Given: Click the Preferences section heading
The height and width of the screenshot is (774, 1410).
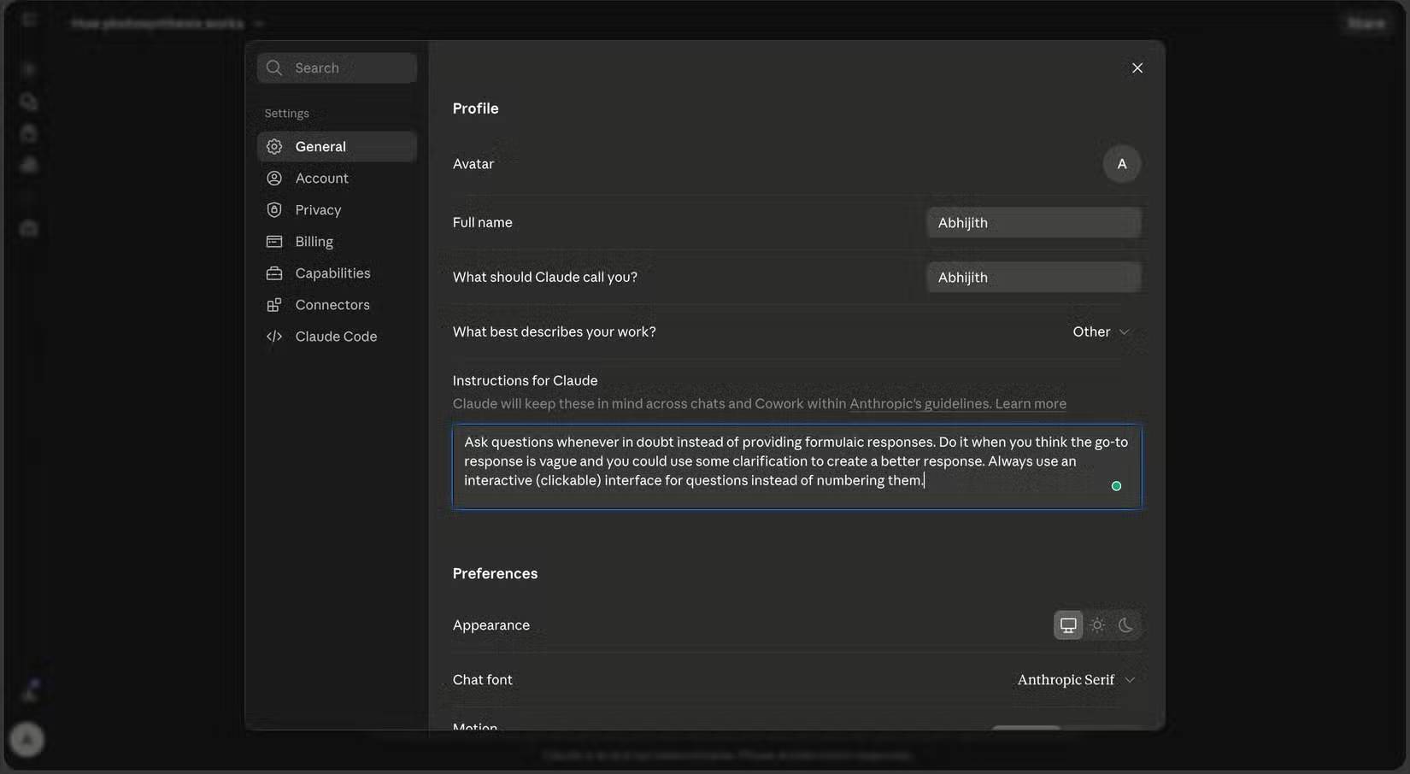Looking at the screenshot, I should (x=496, y=573).
